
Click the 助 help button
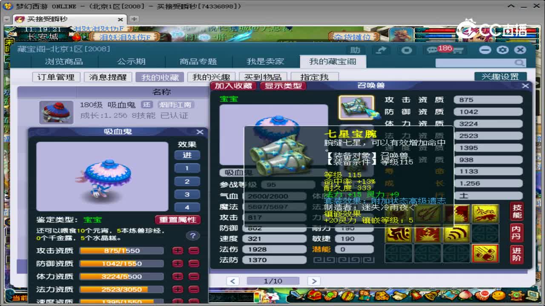point(356,50)
